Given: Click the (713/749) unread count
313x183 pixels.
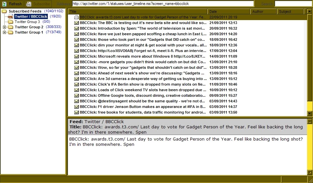Looking at the screenshot, I should [x=54, y=32].
